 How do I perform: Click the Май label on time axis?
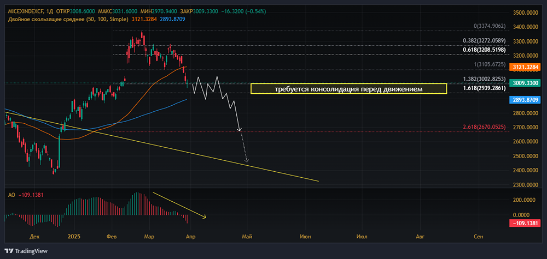coord(247,237)
